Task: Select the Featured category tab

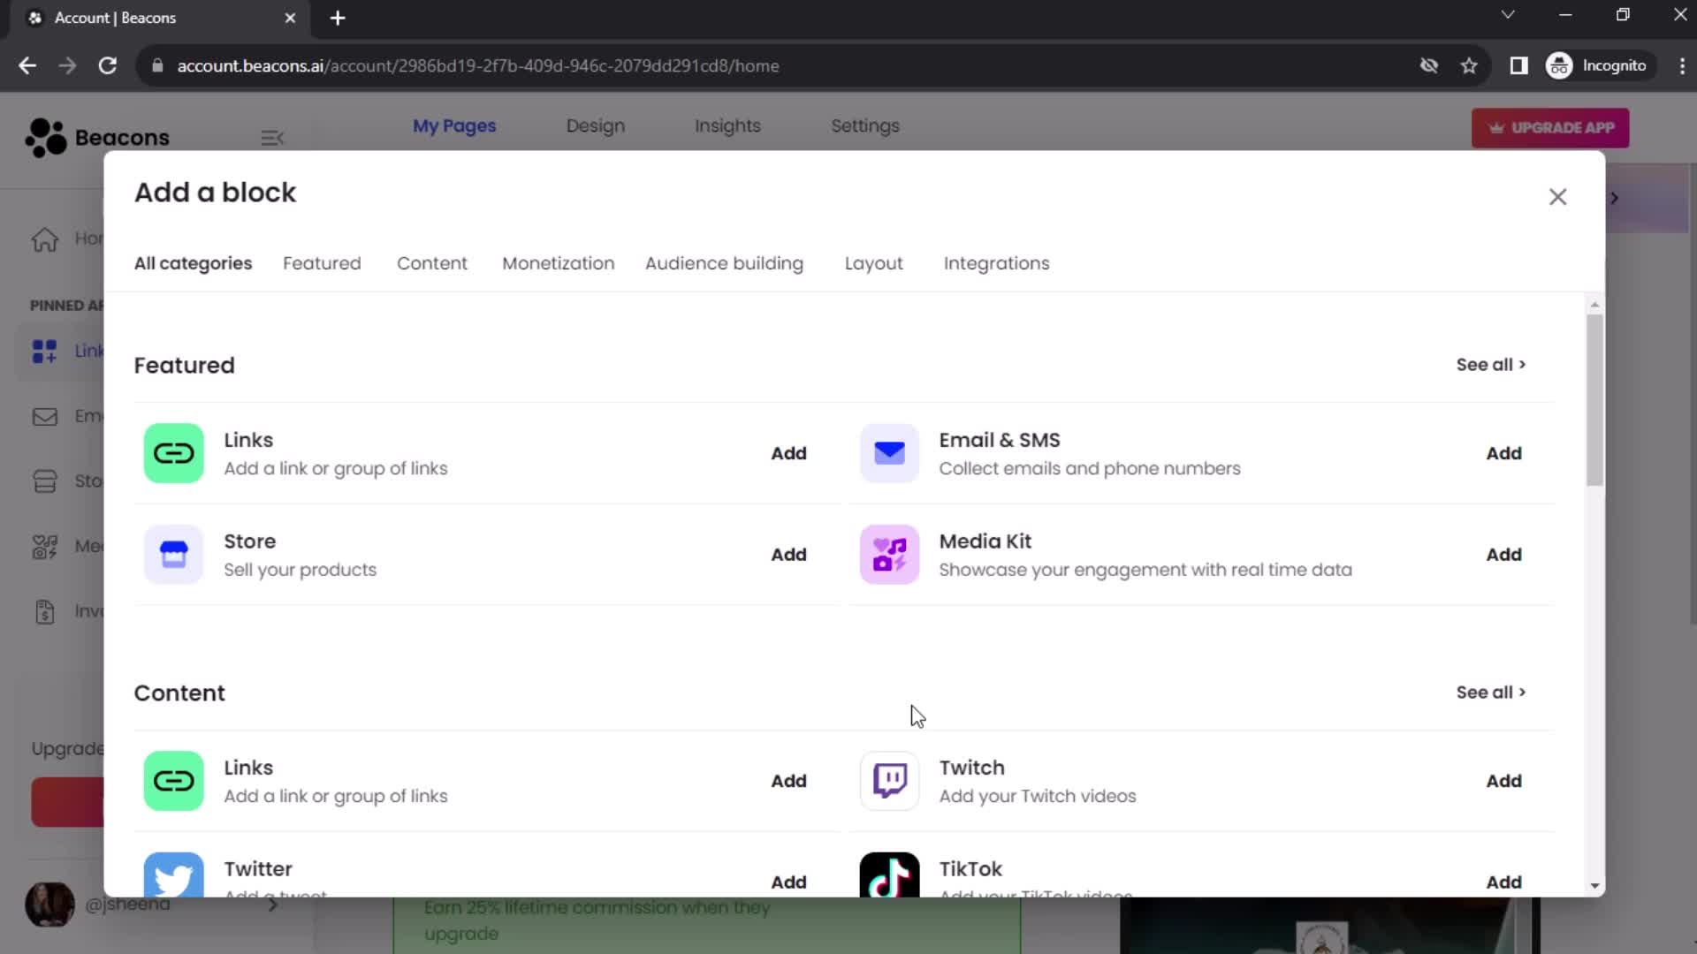Action: [x=323, y=263]
